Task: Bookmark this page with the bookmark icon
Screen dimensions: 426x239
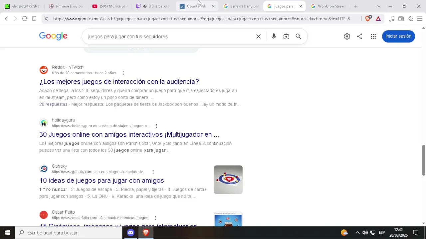Action: 34,19
